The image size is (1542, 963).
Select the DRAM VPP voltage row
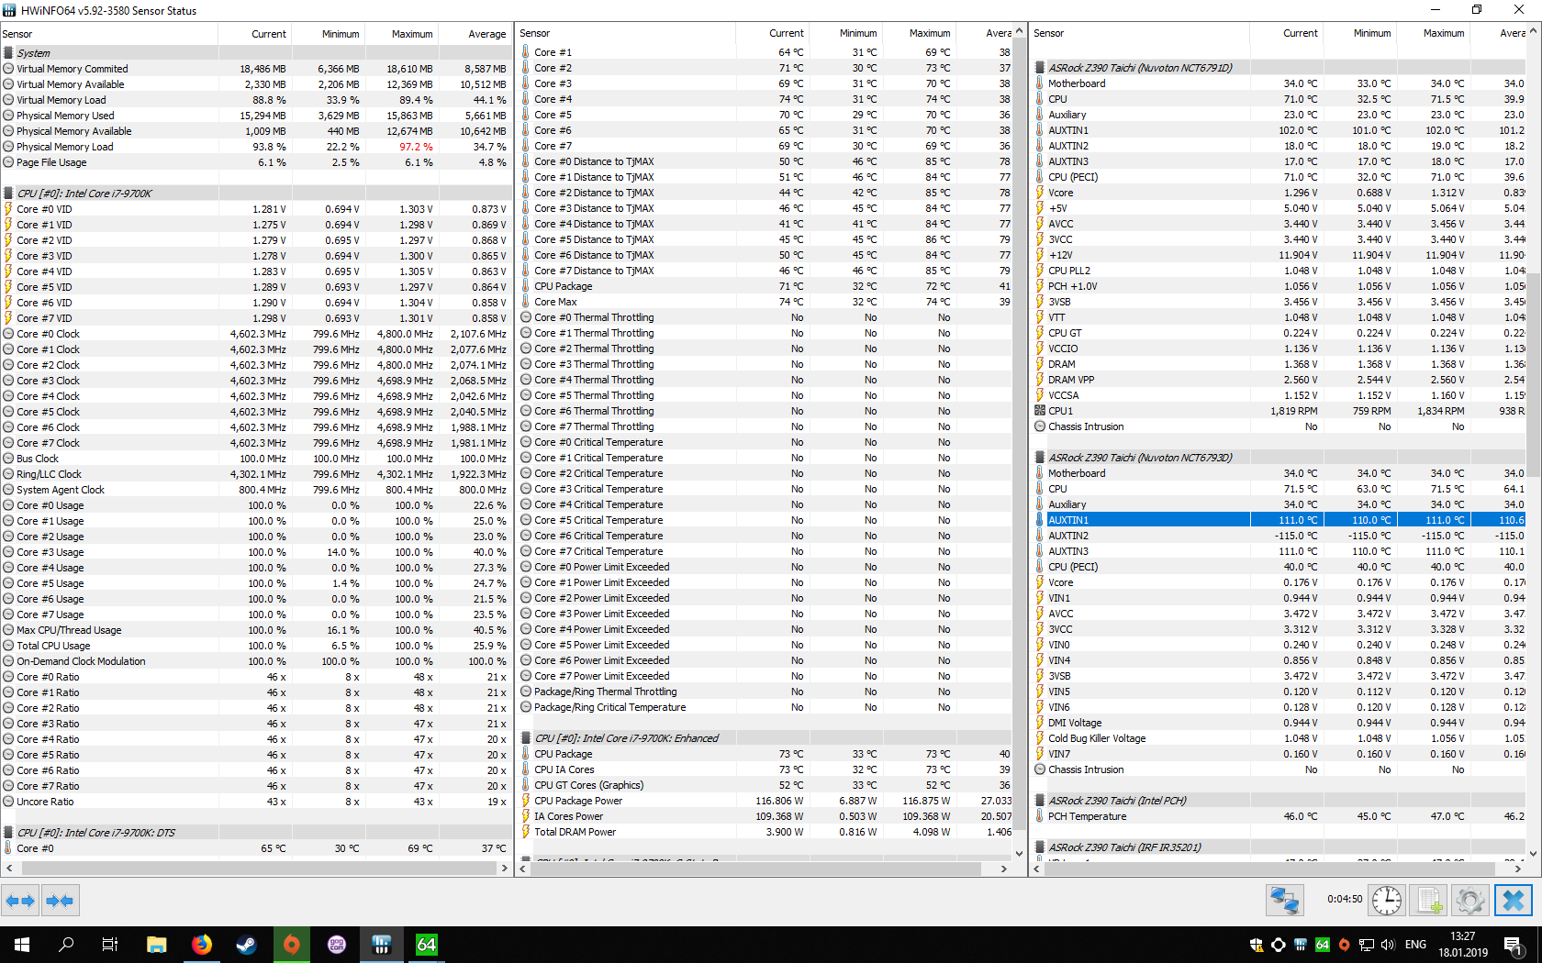point(1279,380)
